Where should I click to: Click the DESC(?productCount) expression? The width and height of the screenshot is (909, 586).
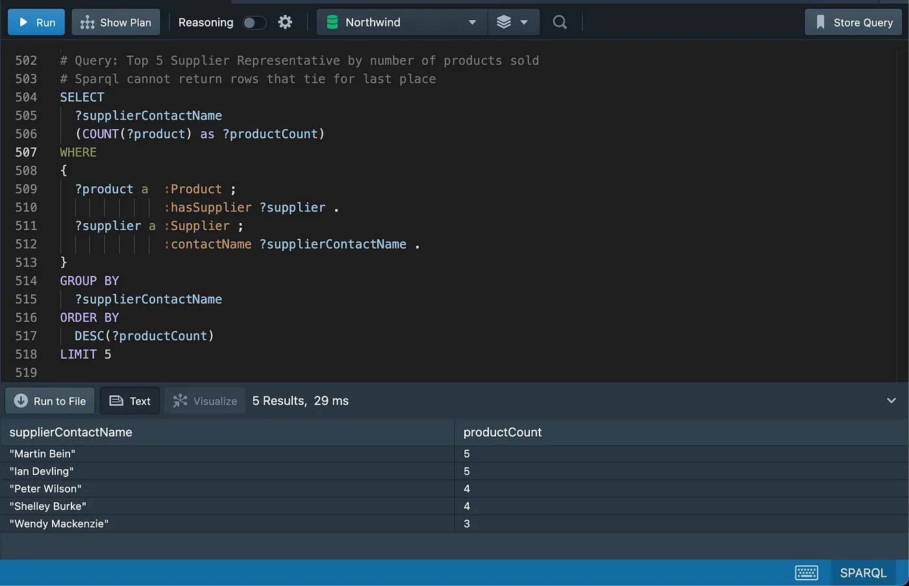(144, 336)
